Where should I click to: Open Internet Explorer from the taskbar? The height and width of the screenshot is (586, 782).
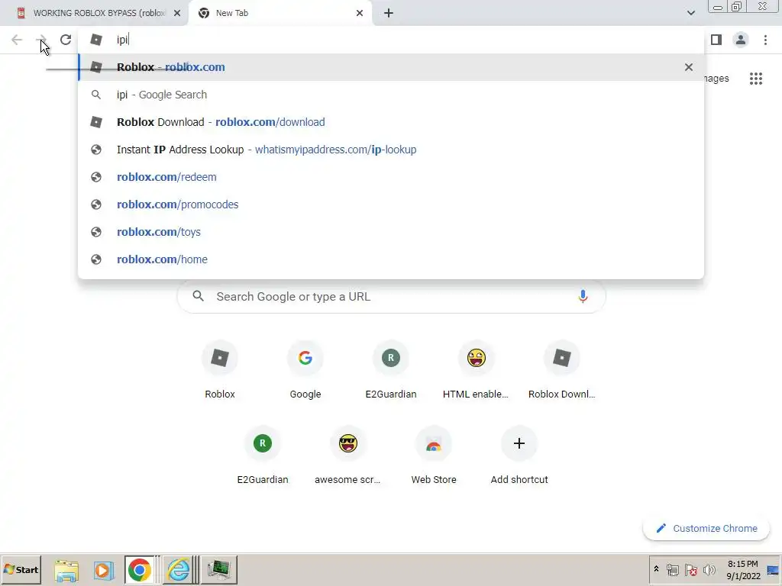click(178, 570)
